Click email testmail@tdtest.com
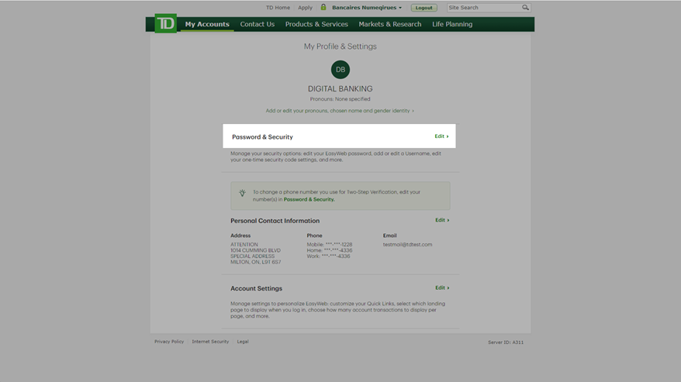 coord(407,244)
